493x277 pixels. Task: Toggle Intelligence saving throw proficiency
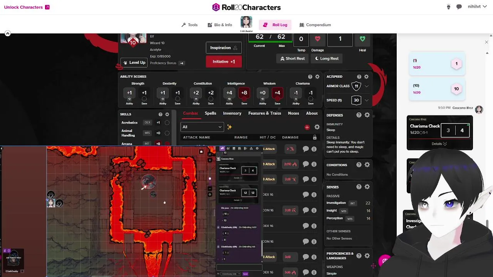pos(244,99)
